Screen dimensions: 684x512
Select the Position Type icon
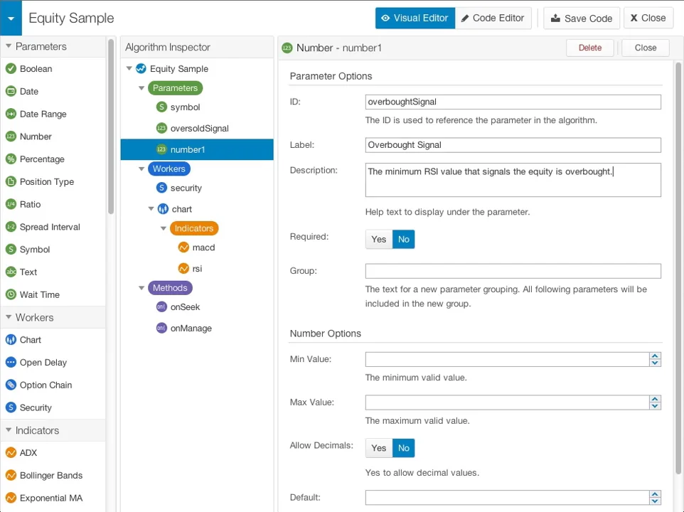11,181
